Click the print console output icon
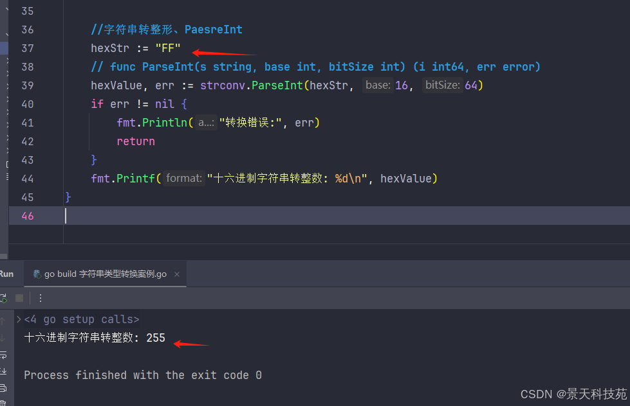The image size is (630, 406). click(x=3, y=388)
